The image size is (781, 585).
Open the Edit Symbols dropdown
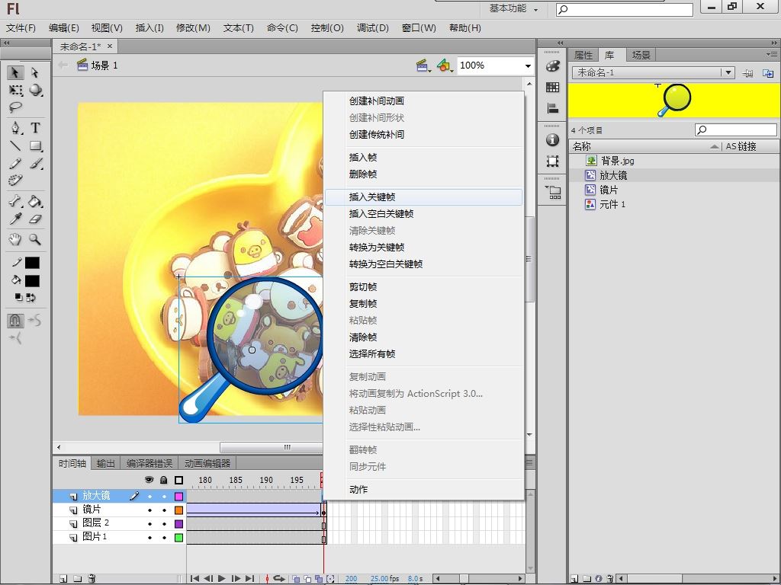445,66
